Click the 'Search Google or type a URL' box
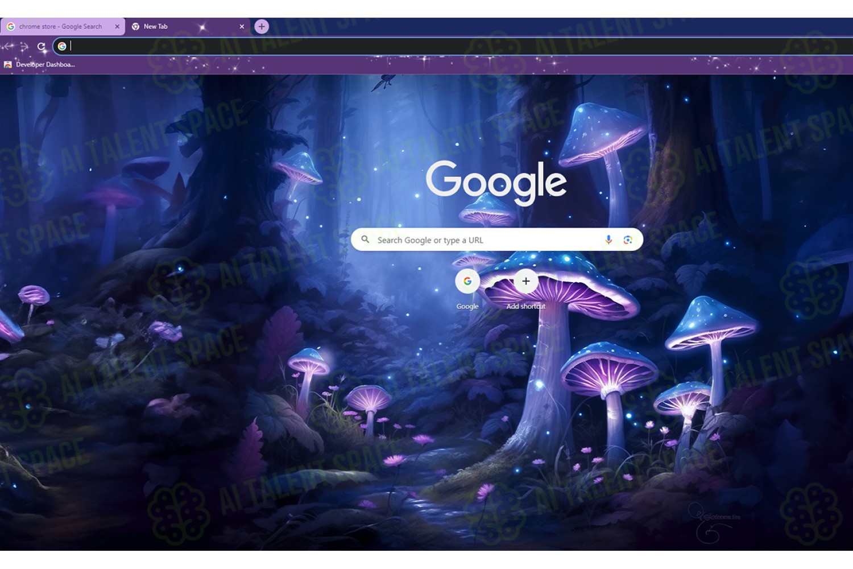Viewport: 853px width, 569px height. pos(497,240)
